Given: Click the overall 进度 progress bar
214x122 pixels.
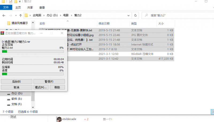Looking at the screenshot, I should [33, 74].
